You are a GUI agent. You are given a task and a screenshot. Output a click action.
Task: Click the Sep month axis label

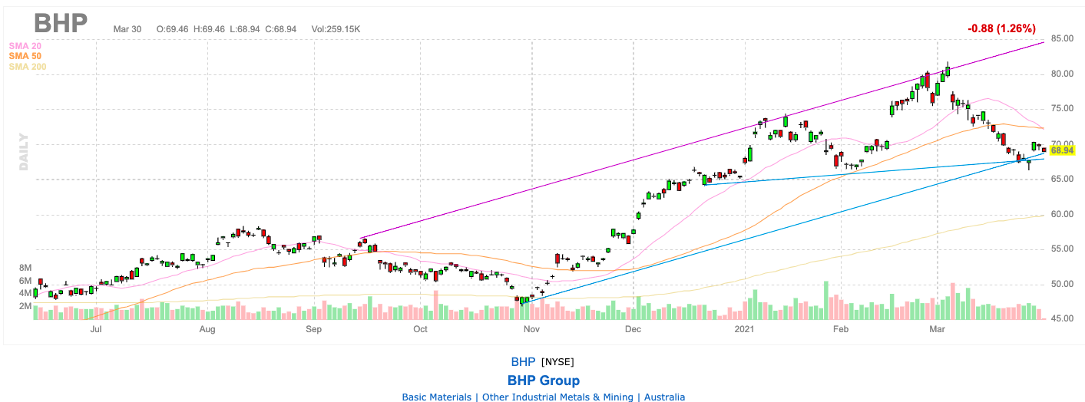point(313,329)
